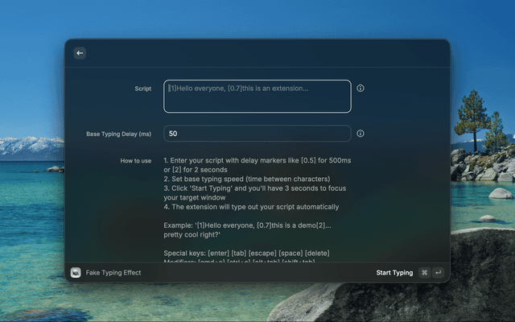Click the back arrow button
Image resolution: width=515 pixels, height=322 pixels.
click(x=80, y=53)
